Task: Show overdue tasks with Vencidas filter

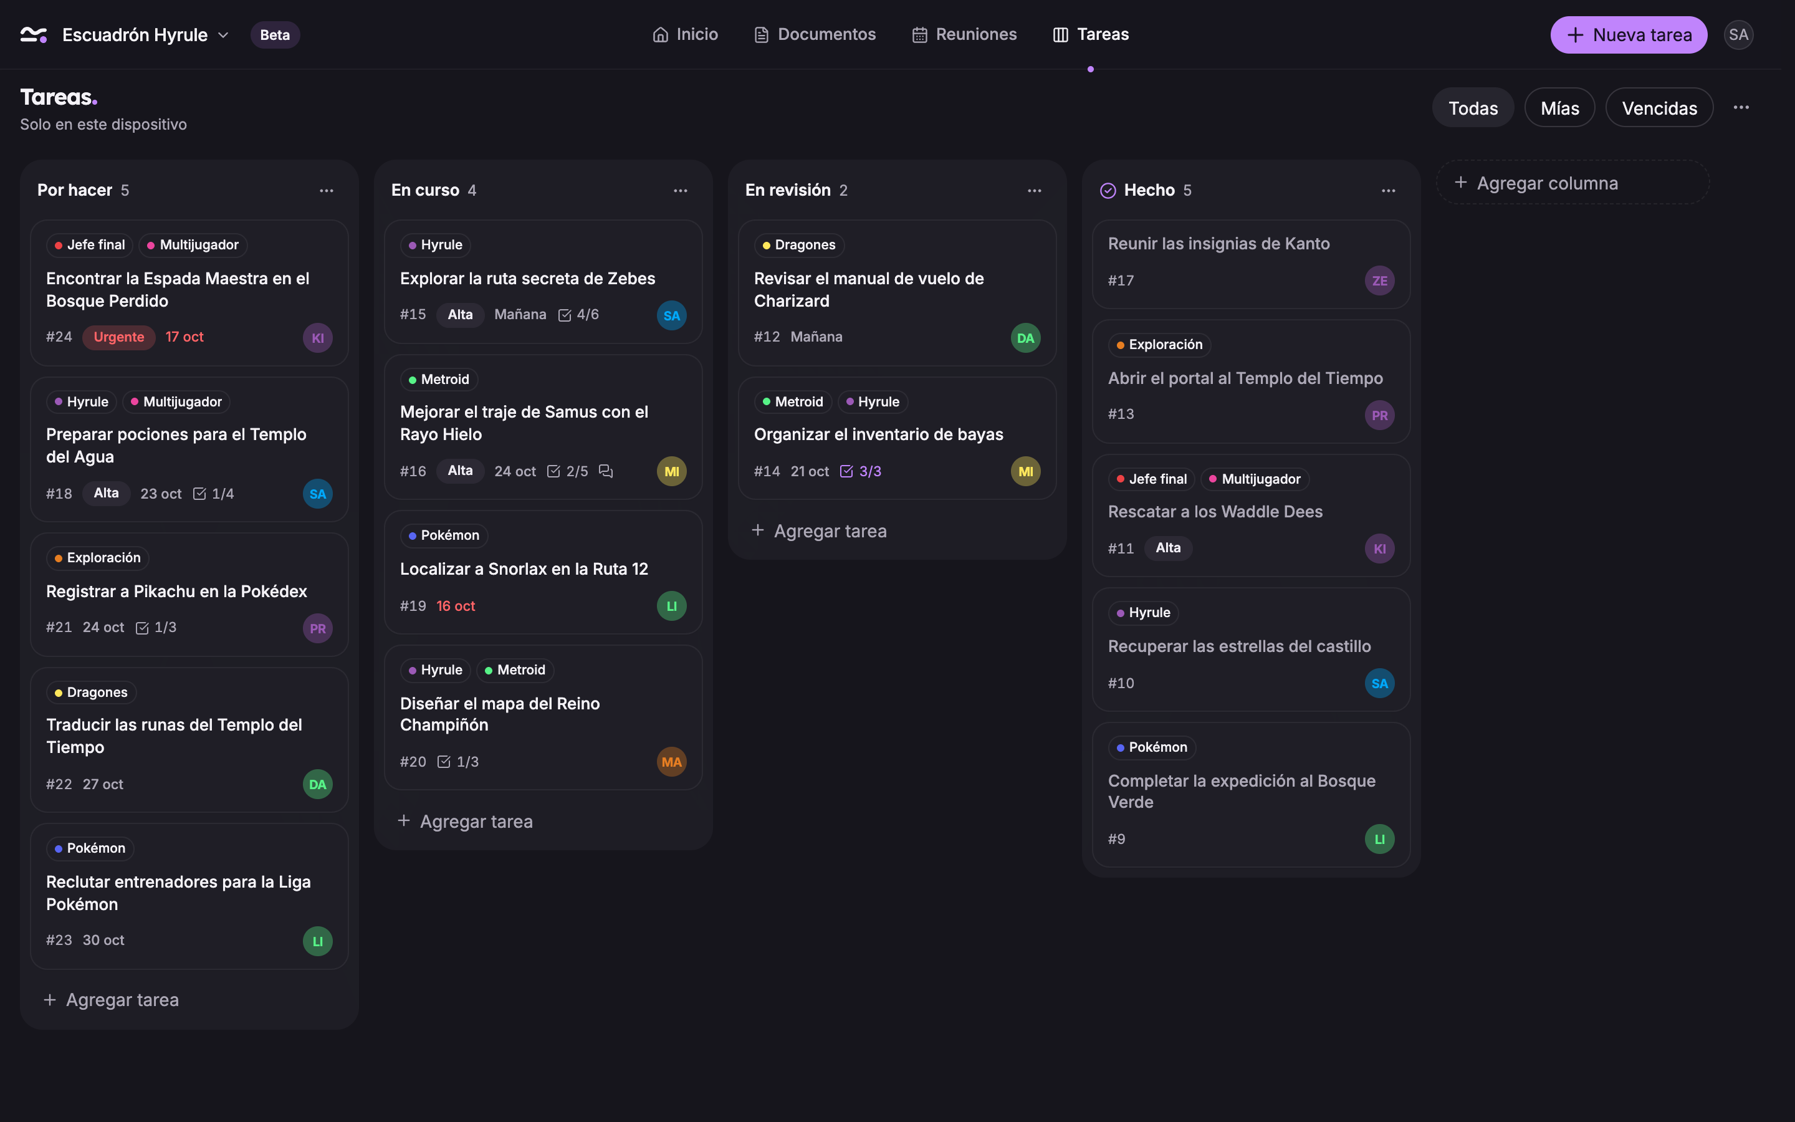Action: click(x=1659, y=108)
